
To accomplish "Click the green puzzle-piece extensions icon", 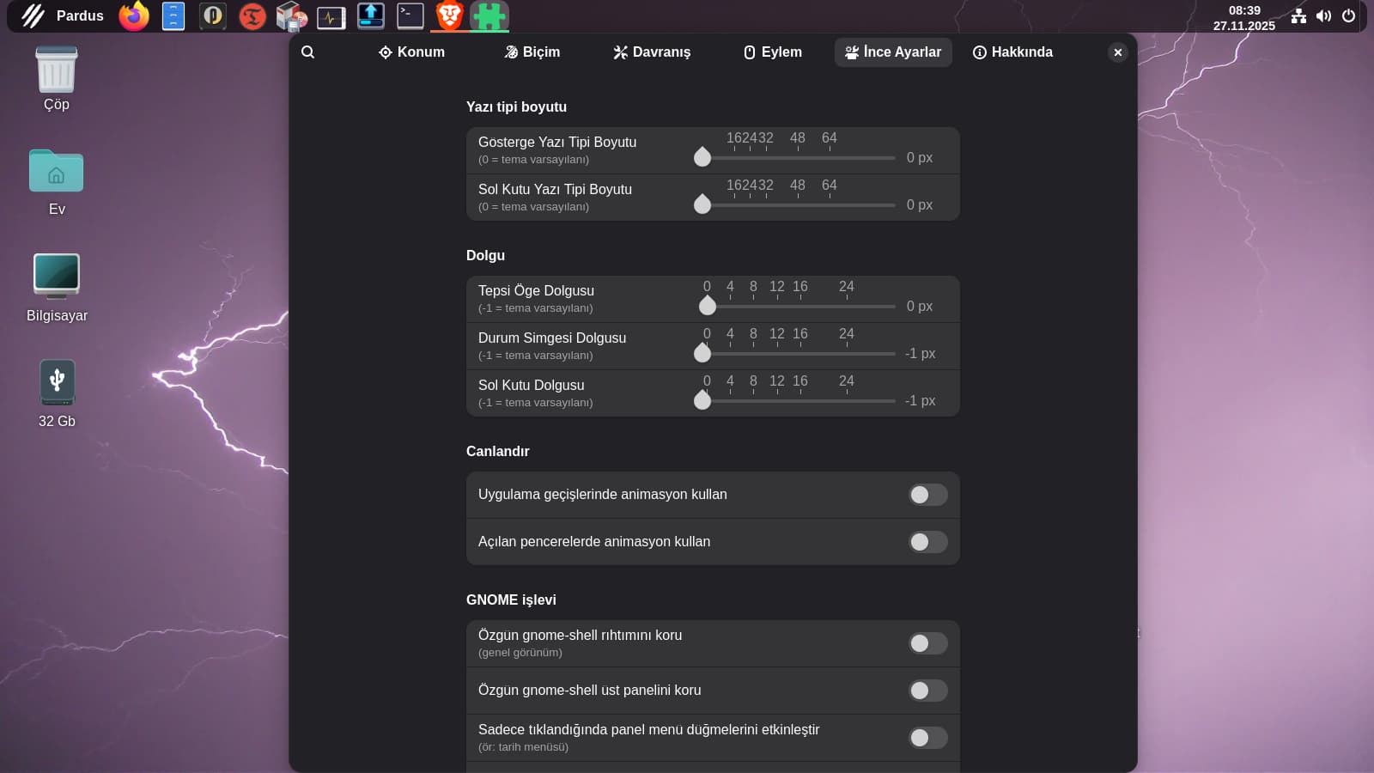I will tap(489, 15).
